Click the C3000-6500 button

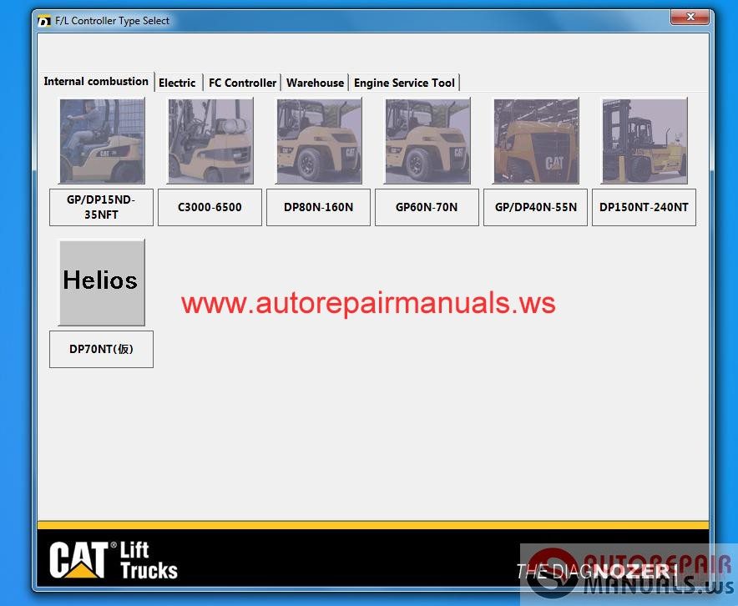click(x=210, y=208)
